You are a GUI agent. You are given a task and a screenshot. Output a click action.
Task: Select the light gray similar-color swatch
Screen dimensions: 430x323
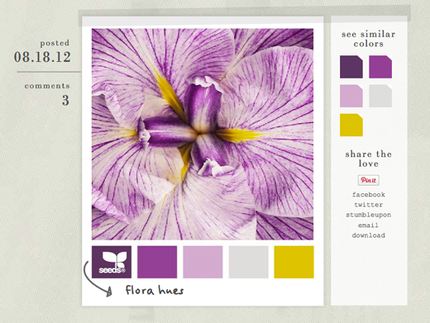[x=380, y=96]
